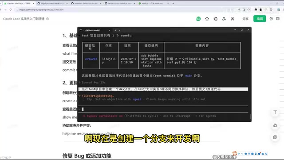Click the Sogou microphone voice input icon

coord(249,154)
